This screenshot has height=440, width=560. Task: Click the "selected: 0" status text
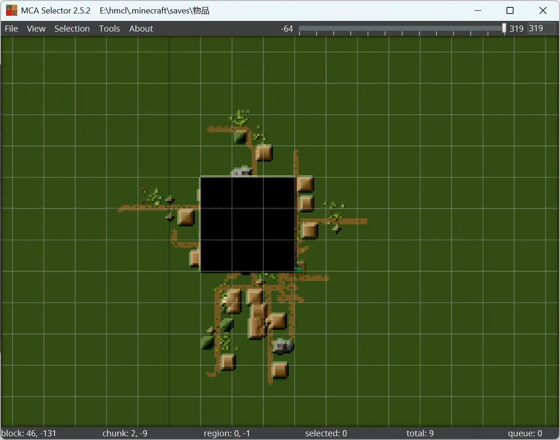point(326,433)
